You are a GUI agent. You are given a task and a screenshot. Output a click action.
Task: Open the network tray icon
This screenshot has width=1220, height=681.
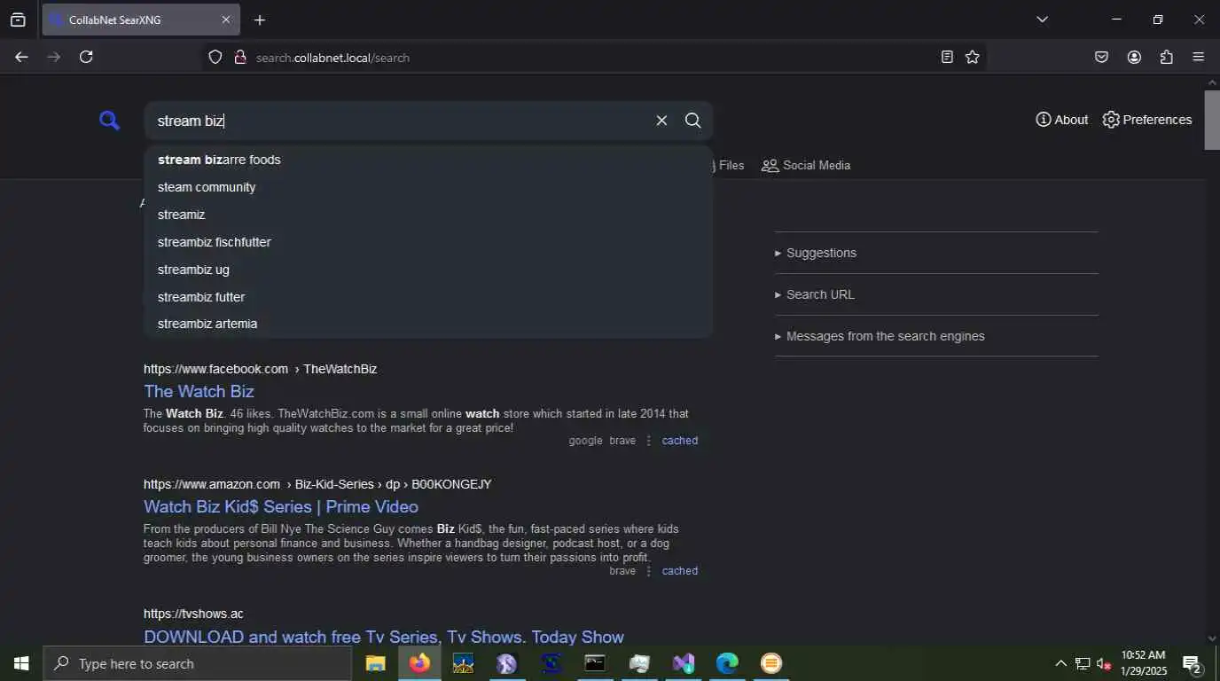click(1083, 663)
